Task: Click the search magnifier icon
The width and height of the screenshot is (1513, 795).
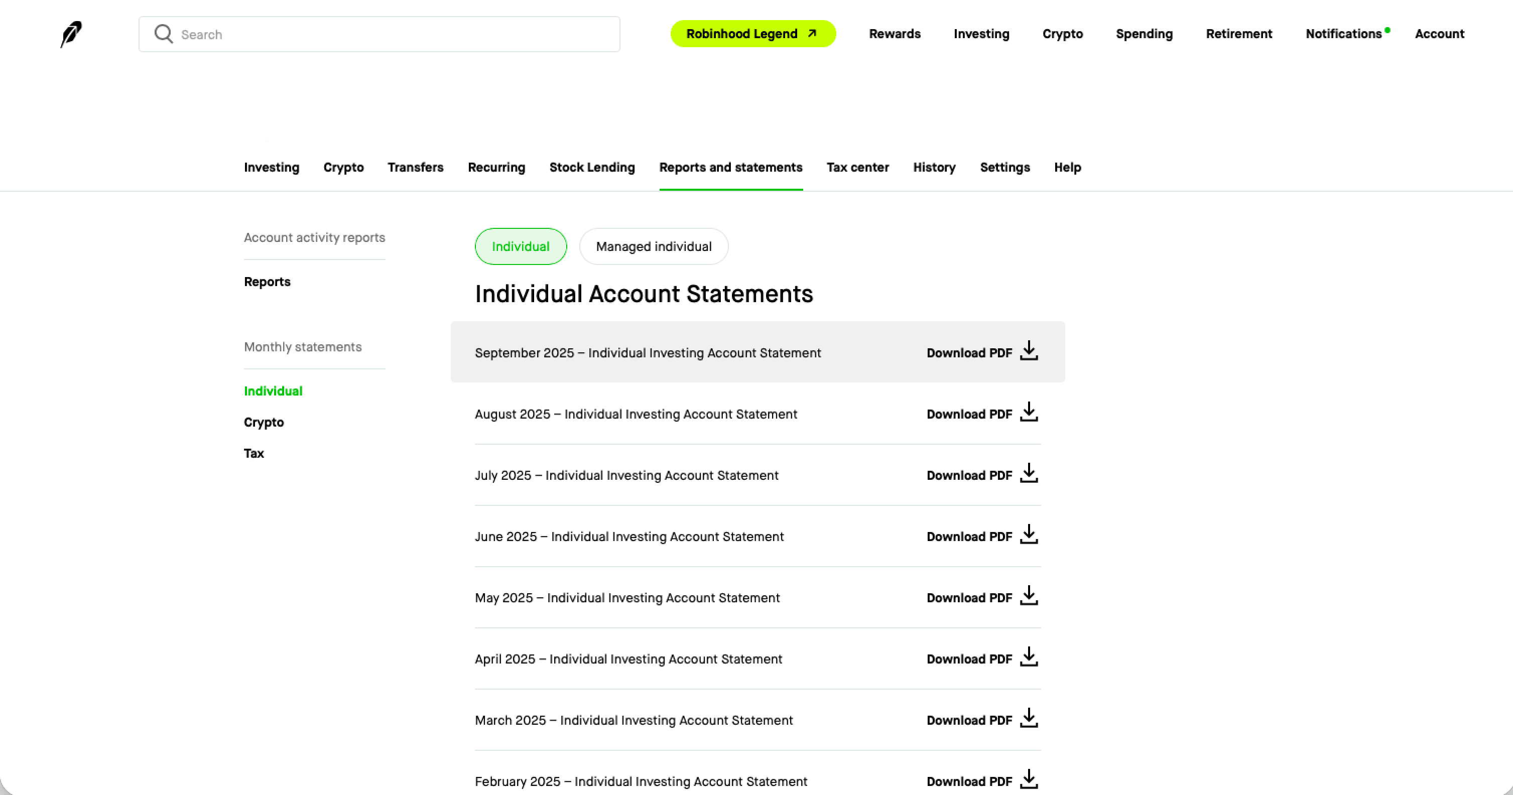Action: (x=163, y=34)
